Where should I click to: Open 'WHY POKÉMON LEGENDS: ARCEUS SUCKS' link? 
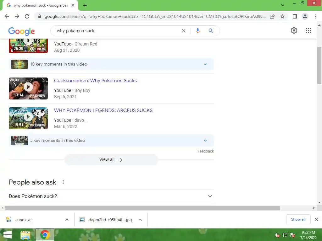coord(103,110)
